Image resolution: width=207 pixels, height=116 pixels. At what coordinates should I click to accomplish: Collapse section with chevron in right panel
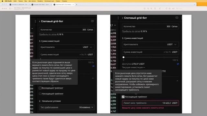coord(177,81)
